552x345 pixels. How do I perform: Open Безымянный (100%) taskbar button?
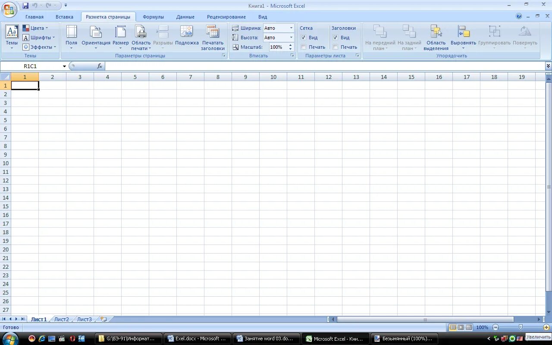coord(405,339)
